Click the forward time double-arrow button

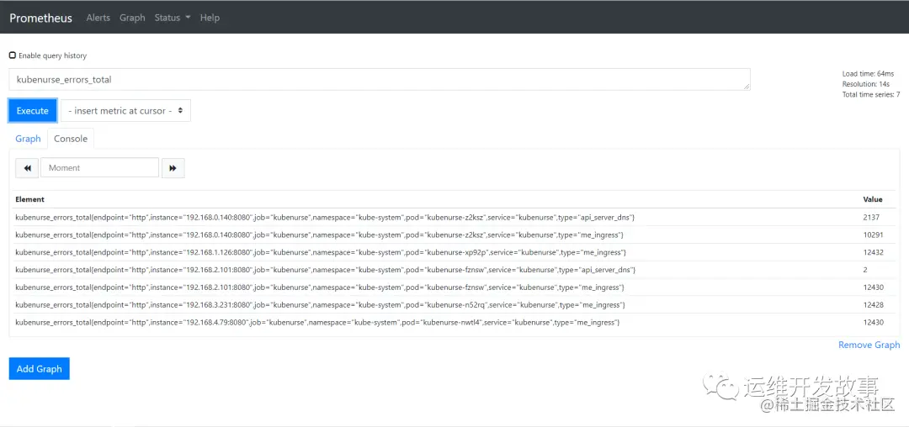point(173,168)
